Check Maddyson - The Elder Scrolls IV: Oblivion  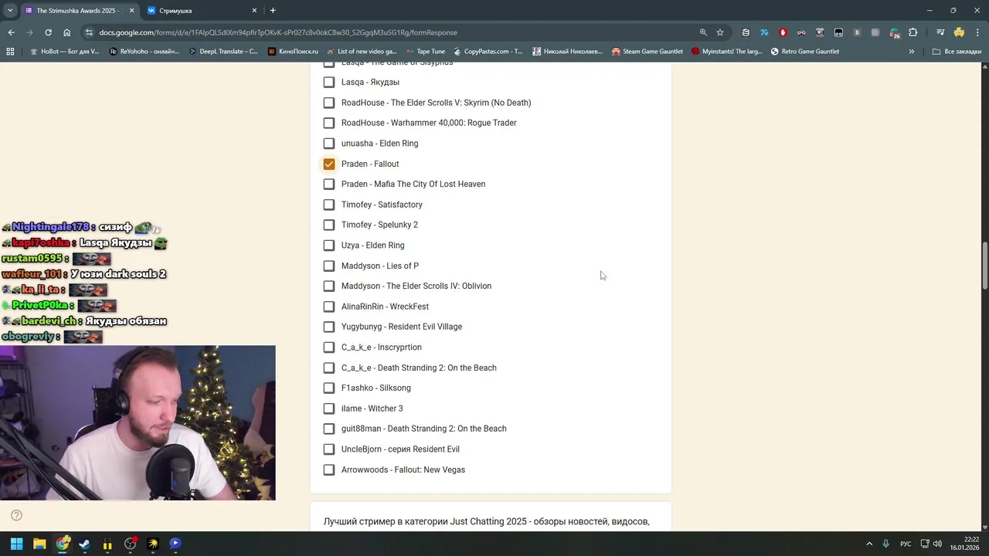click(329, 286)
